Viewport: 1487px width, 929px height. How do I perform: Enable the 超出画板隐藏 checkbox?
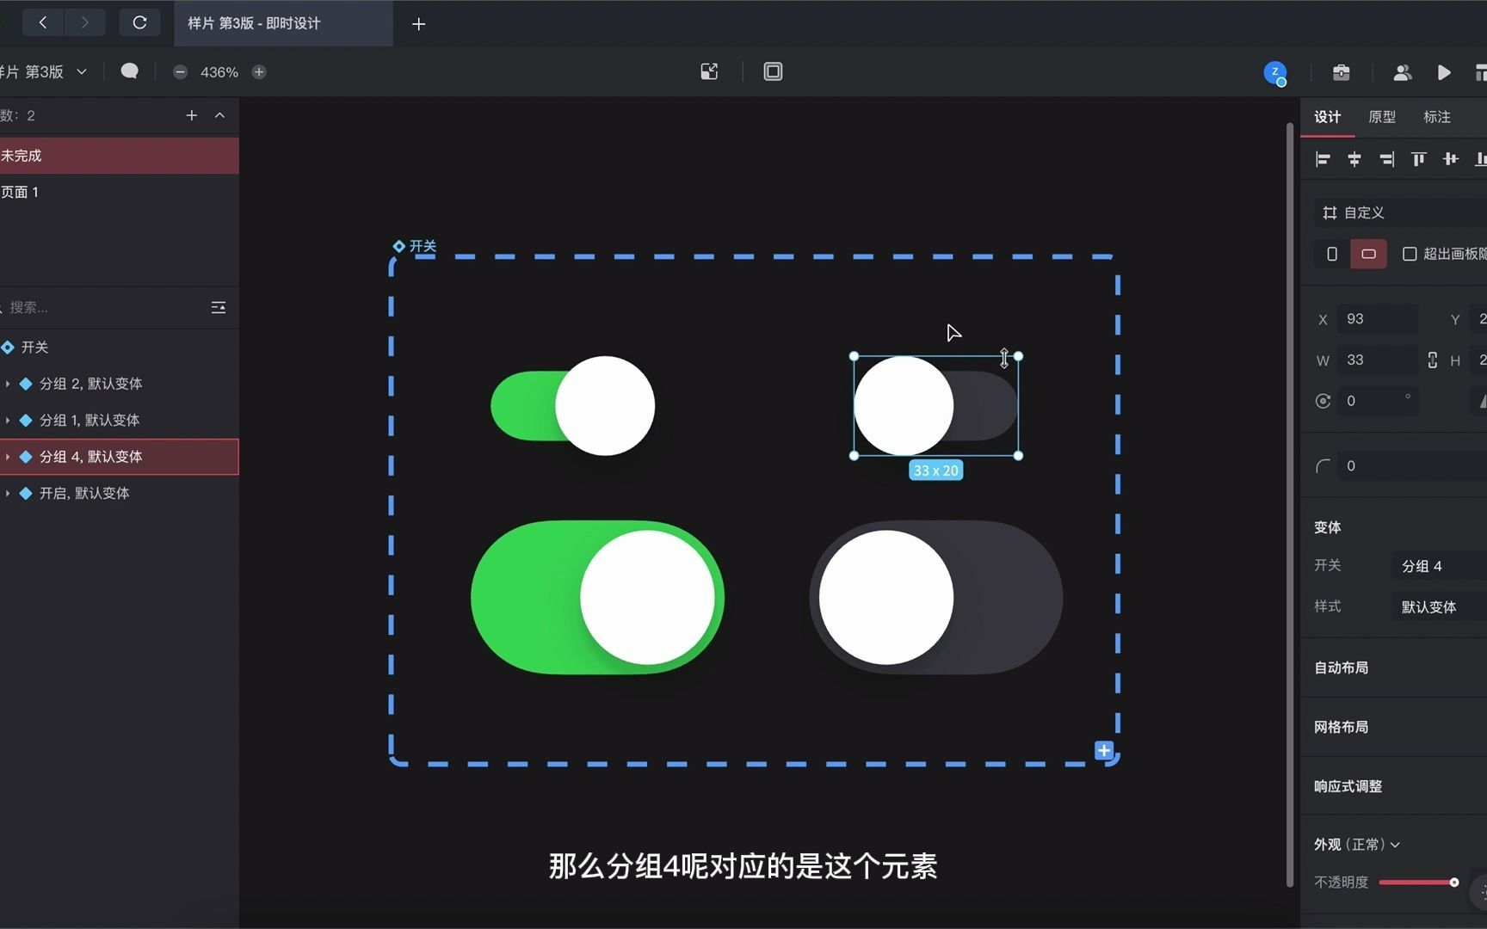1410,254
